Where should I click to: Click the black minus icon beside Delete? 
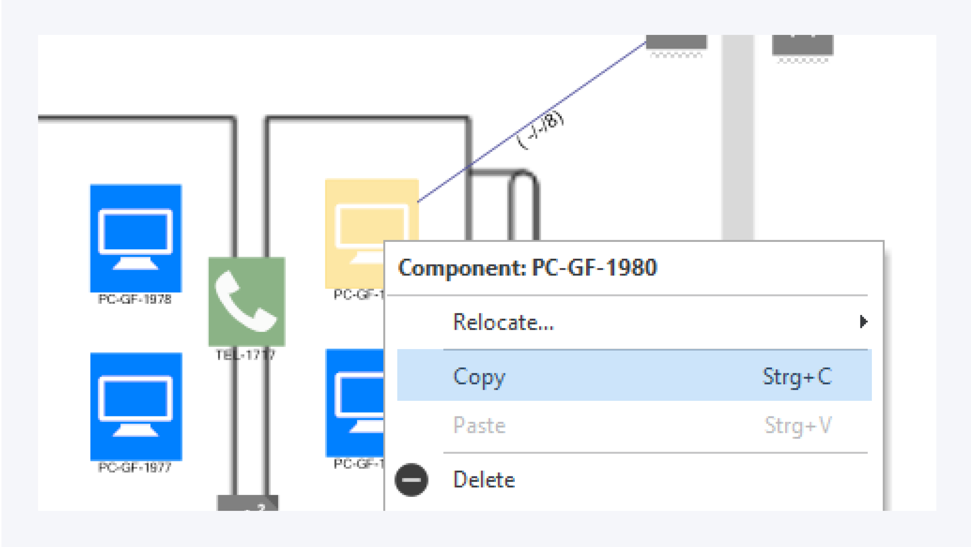tap(411, 480)
